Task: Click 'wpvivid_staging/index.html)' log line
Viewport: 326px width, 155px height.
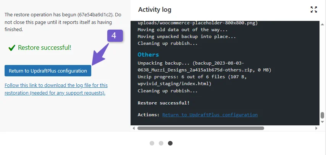Action: coord(174,84)
